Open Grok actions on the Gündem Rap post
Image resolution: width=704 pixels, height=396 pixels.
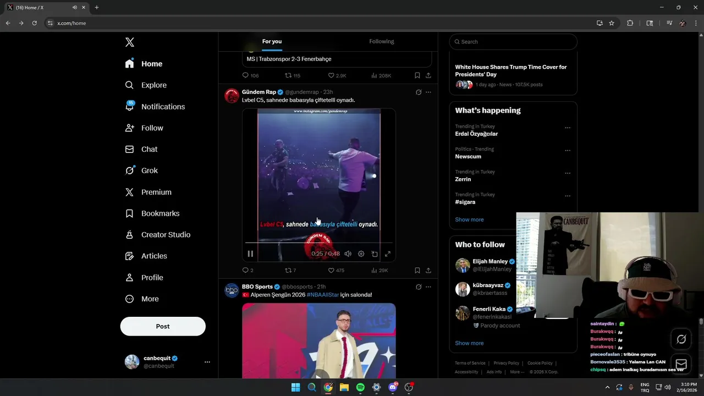pyautogui.click(x=419, y=92)
